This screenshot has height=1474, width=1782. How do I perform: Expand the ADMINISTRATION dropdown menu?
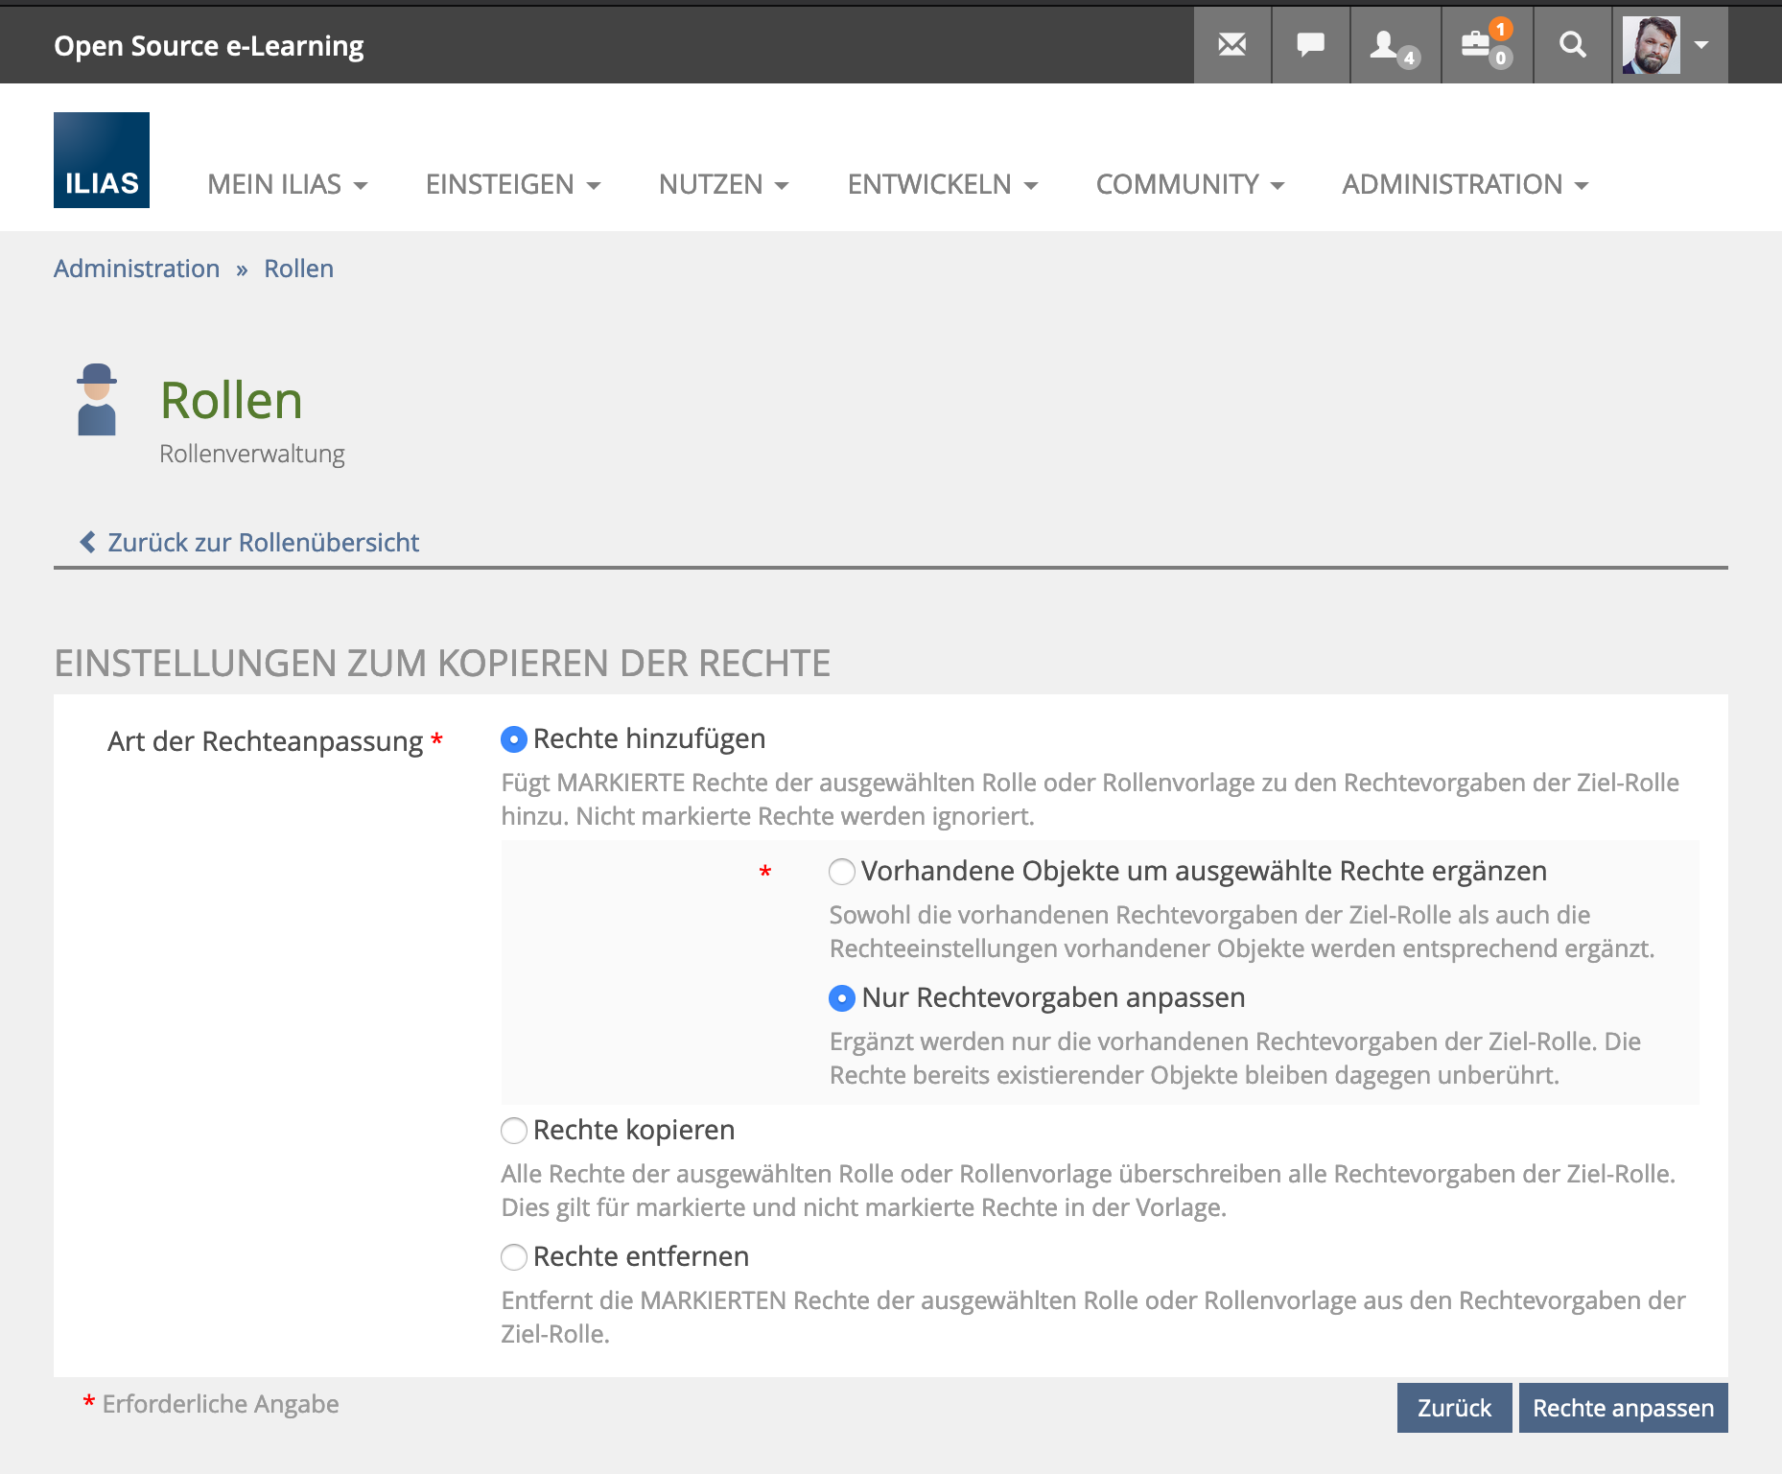point(1465,184)
